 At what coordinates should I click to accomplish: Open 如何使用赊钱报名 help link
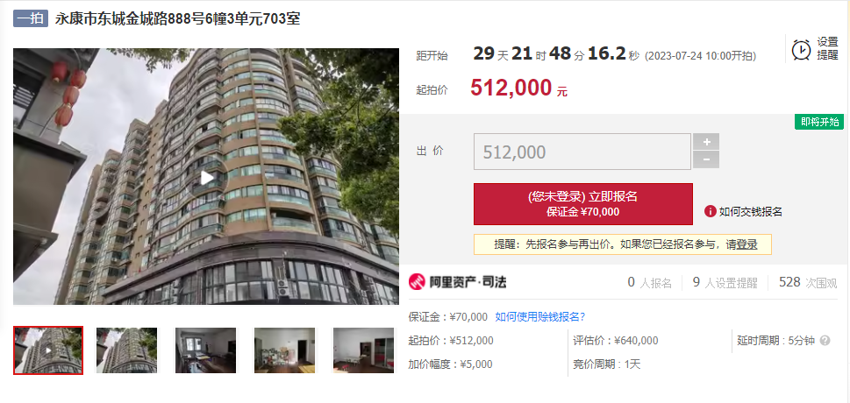point(540,317)
